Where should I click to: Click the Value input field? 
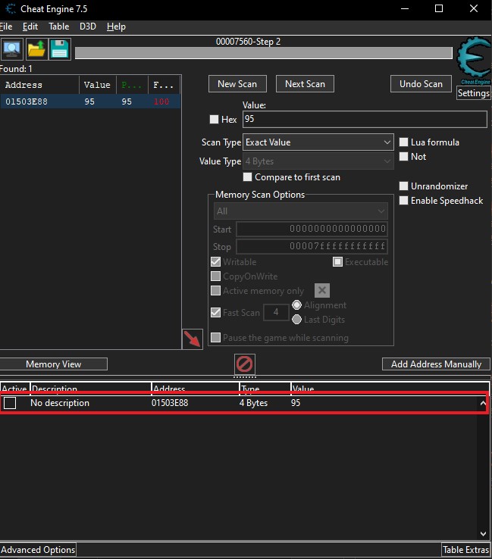pyautogui.click(x=364, y=120)
